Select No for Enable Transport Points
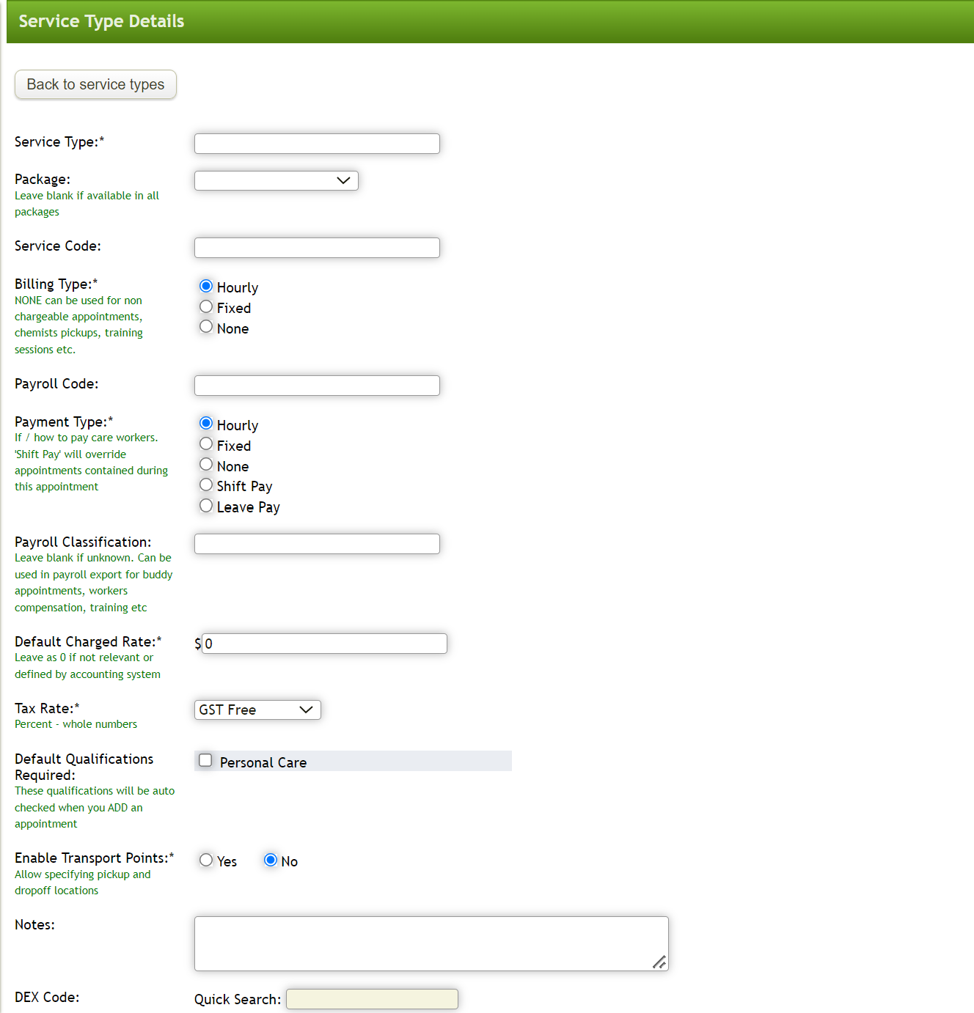This screenshot has height=1013, width=974. (x=271, y=860)
